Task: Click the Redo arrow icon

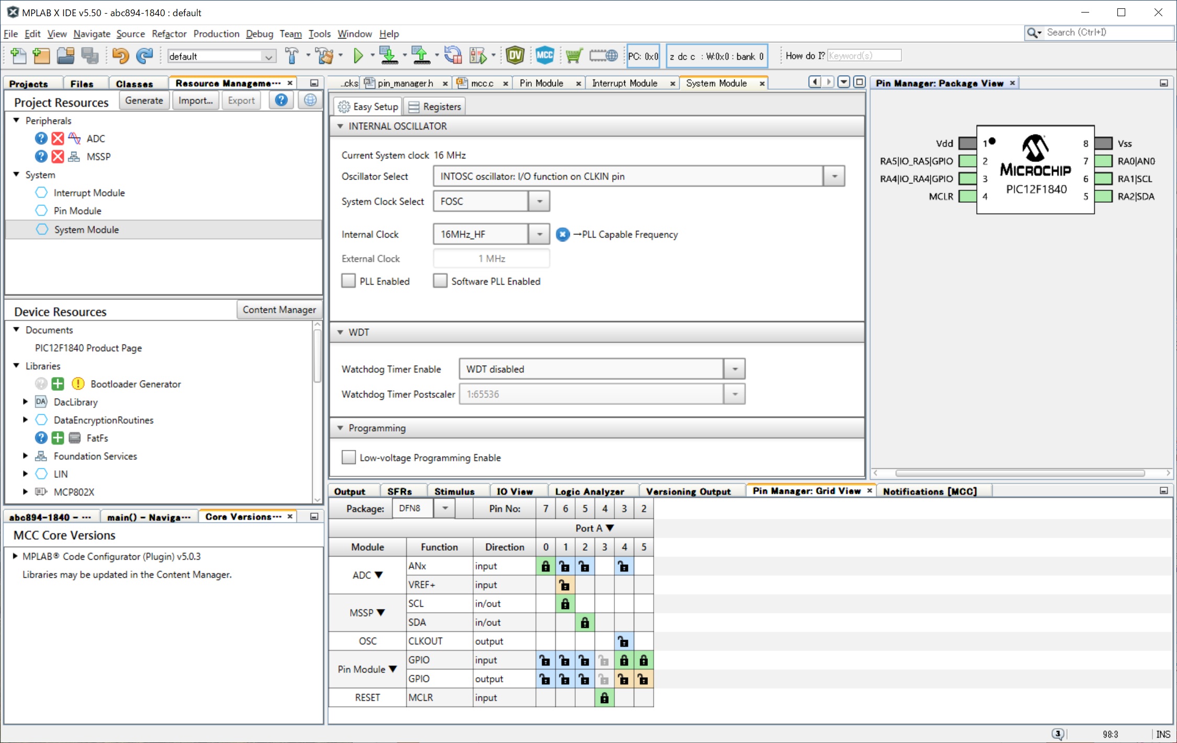Action: tap(144, 56)
